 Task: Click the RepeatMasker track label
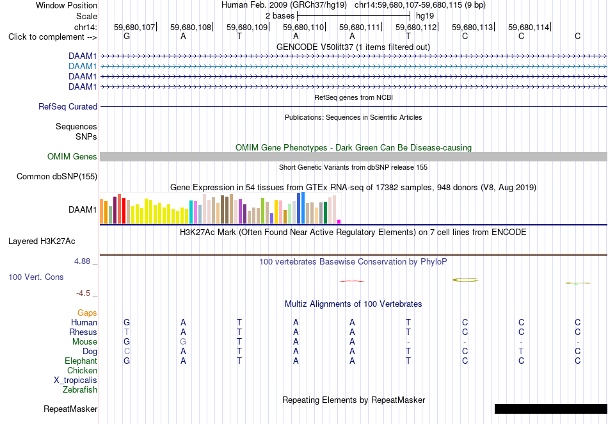[70, 409]
